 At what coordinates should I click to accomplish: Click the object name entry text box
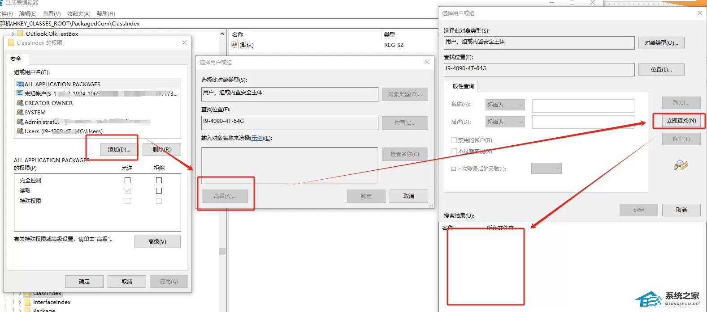coord(290,165)
